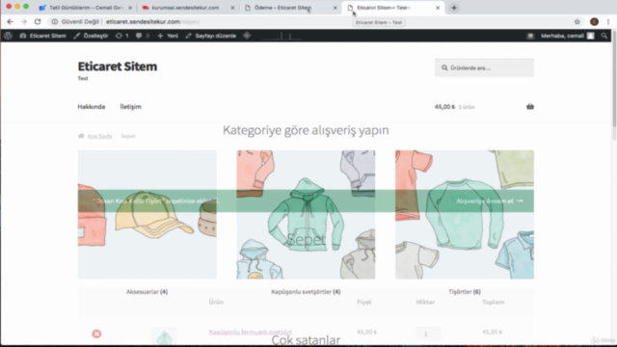Screen dimensions: 617x347
Task: Click the admin bar search magnifier
Action: click(x=604, y=36)
